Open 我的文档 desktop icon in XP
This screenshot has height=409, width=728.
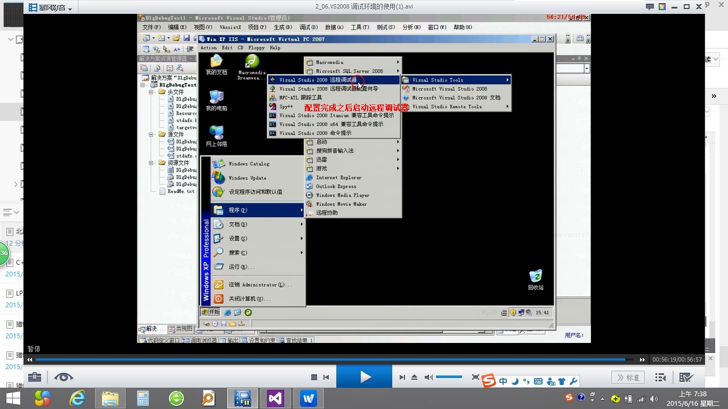point(216,65)
